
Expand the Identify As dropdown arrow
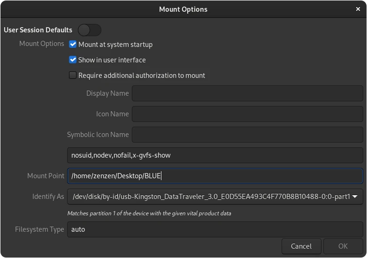tap(355, 197)
